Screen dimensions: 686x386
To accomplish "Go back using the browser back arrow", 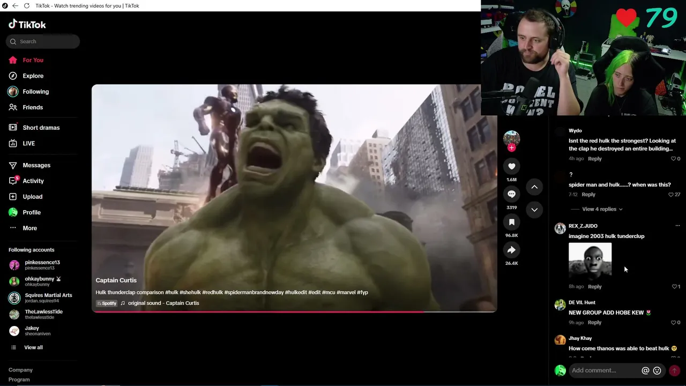I will point(15,6).
